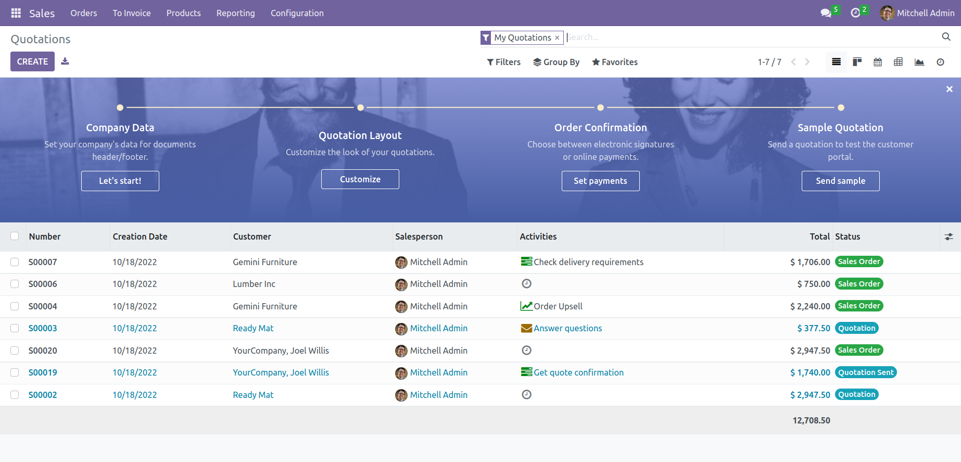Open quotation S00003

coord(43,328)
